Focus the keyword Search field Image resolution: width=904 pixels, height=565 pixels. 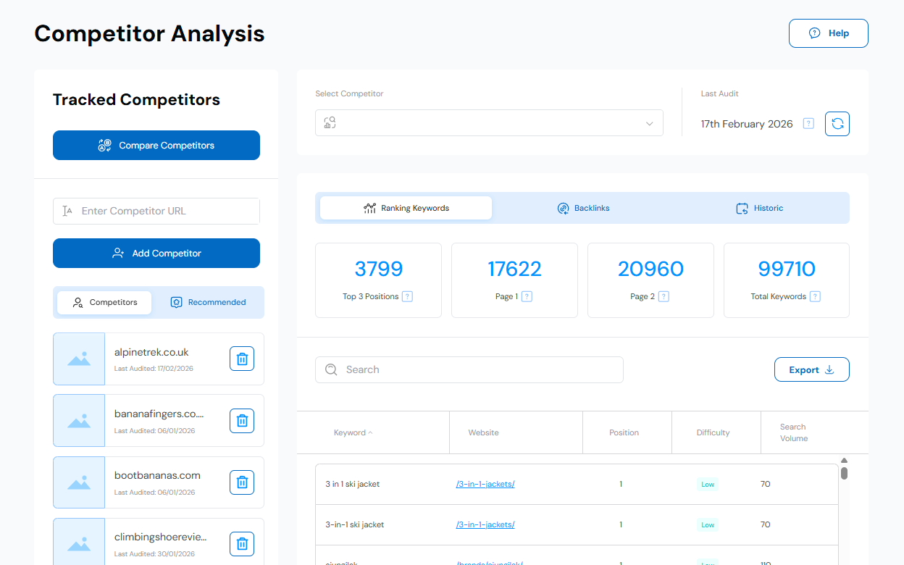tap(469, 369)
